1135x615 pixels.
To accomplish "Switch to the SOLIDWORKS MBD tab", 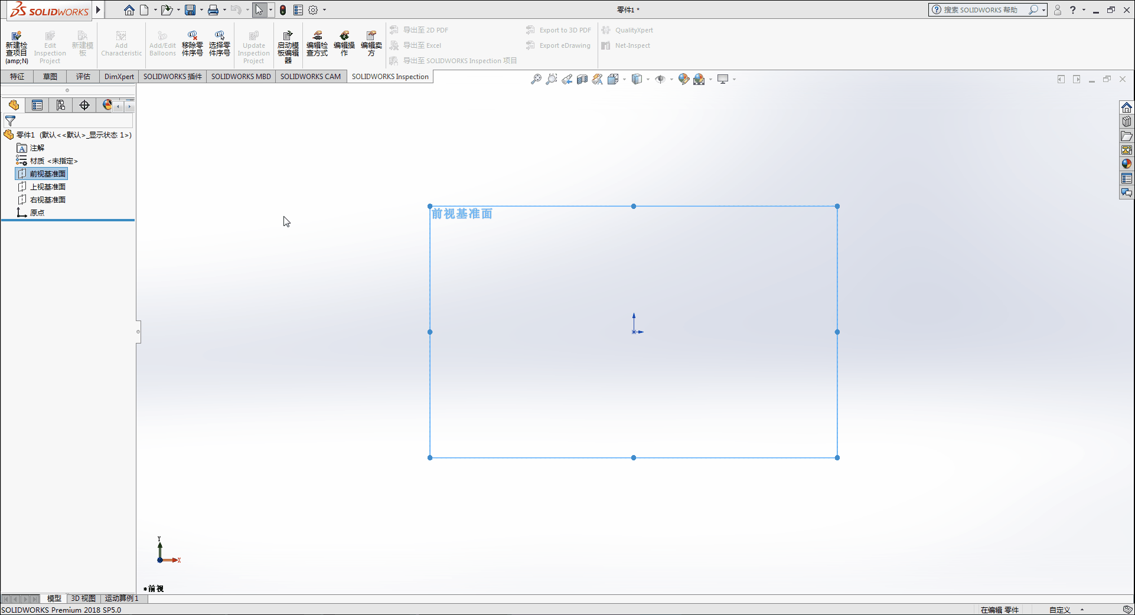I will 241,77.
